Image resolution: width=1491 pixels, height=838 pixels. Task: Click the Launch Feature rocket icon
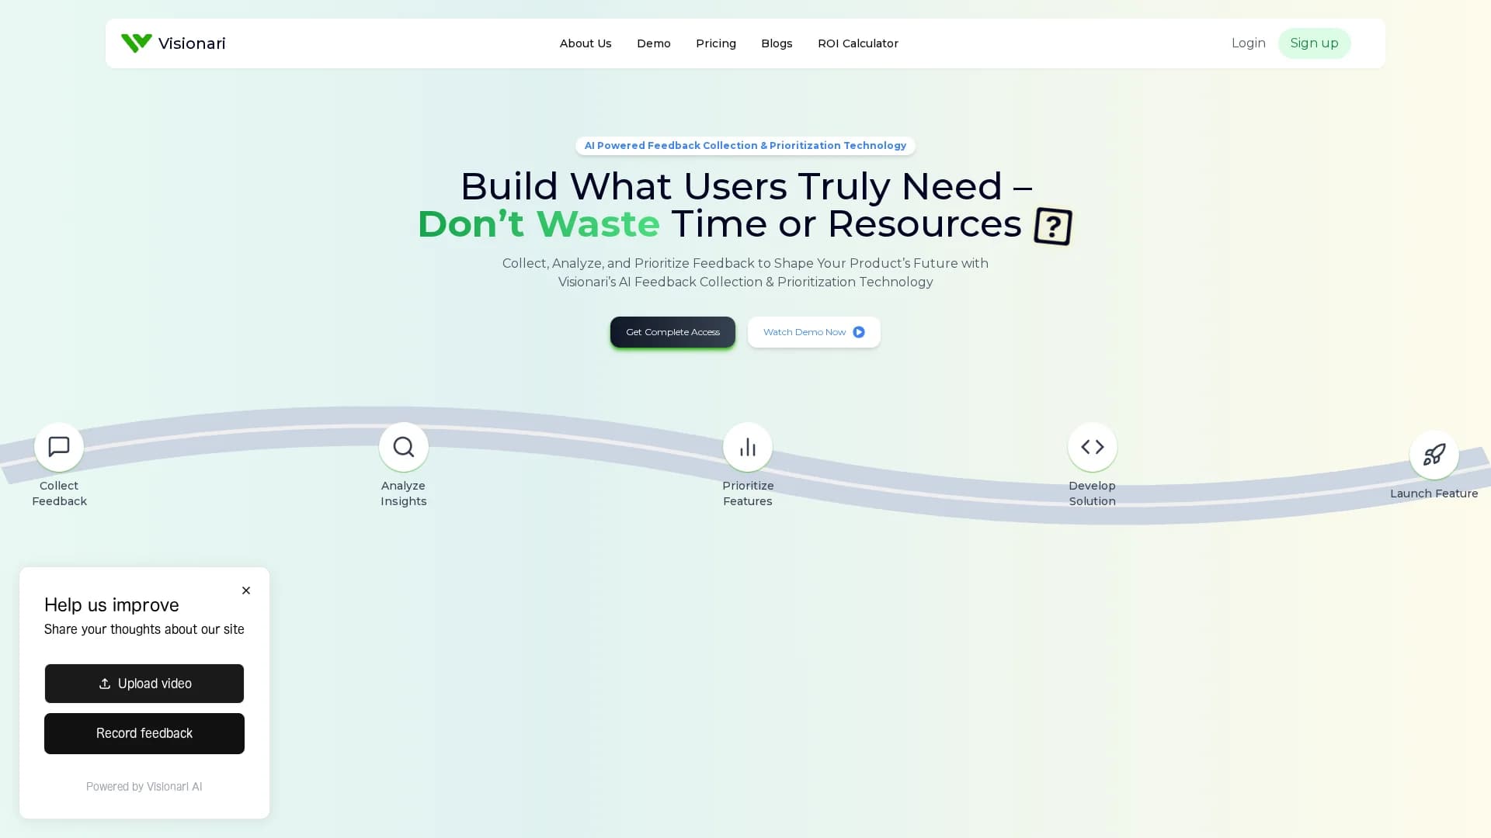point(1434,455)
